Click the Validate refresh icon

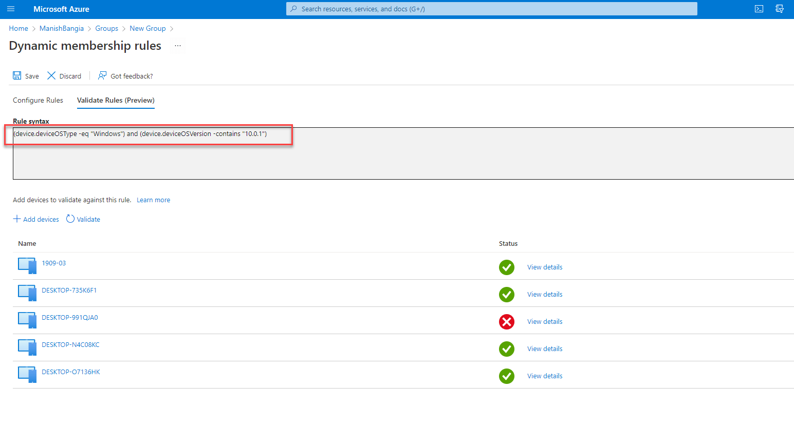pyautogui.click(x=70, y=219)
